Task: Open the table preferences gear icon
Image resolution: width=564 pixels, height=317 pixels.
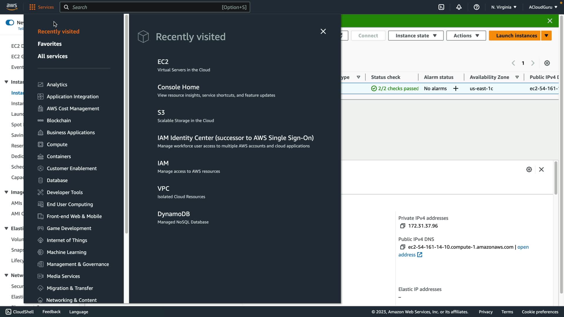Action: pos(547,63)
